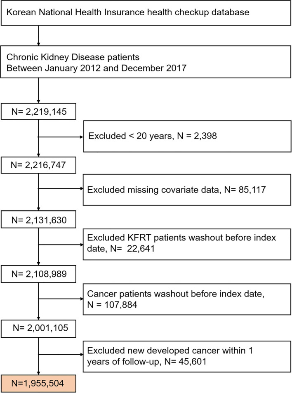Select the Excluded missing covariate data box
The image size is (292, 393).
(187, 190)
